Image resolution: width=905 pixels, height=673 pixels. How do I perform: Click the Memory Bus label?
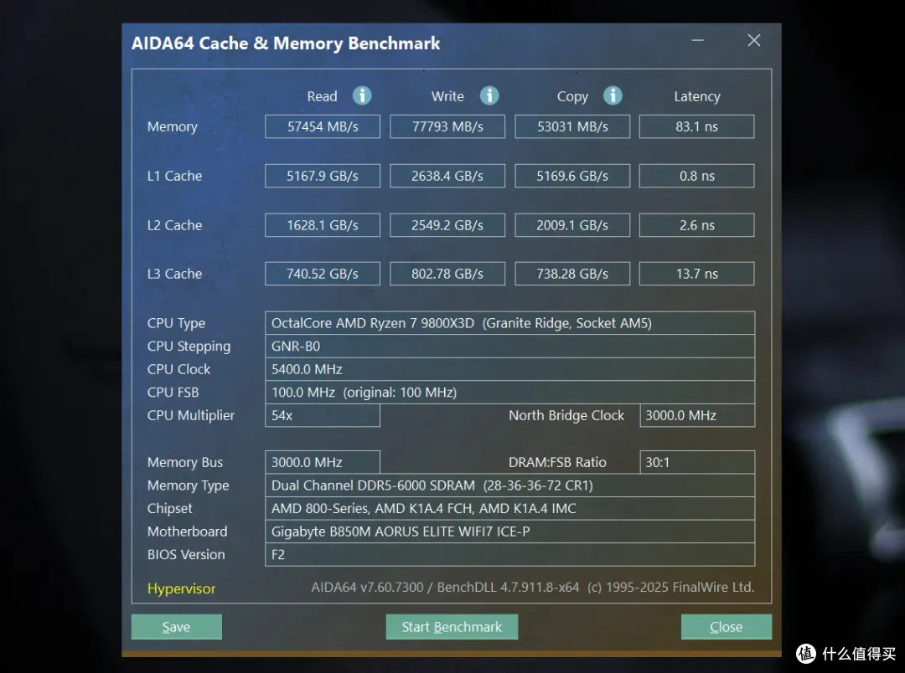(184, 463)
